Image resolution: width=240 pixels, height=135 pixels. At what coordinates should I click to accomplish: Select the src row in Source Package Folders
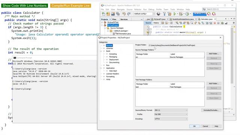(170, 57)
